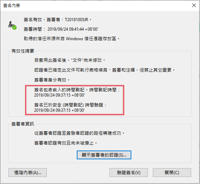200x184 pixels.
Task: Click the 簽署者資訊 group heading
Action: 23,124
